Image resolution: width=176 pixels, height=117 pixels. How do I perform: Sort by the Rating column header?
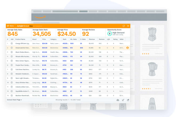click(115, 39)
